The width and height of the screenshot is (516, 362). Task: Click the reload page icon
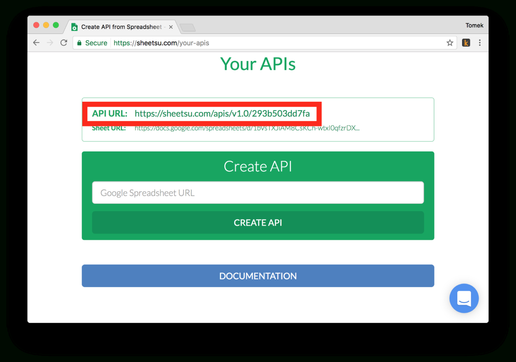tap(63, 43)
